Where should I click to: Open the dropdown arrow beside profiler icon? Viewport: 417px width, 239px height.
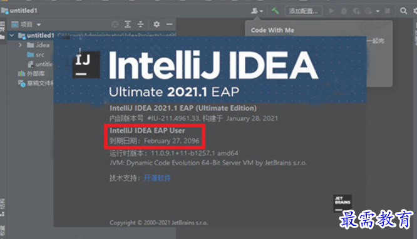coord(378,11)
